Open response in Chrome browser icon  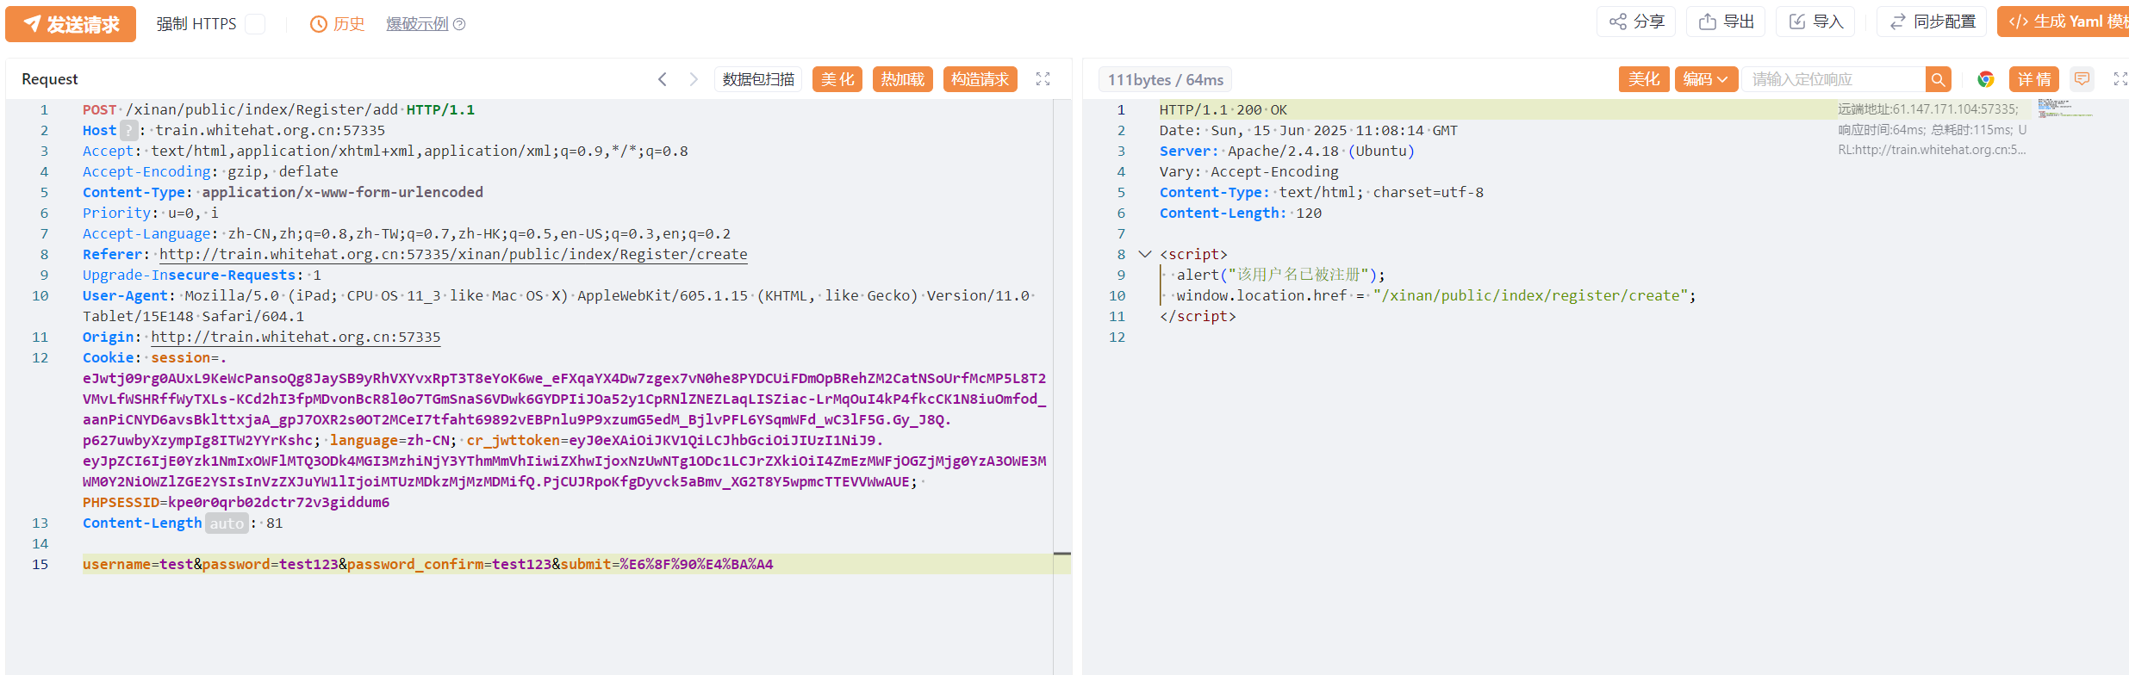(1986, 79)
